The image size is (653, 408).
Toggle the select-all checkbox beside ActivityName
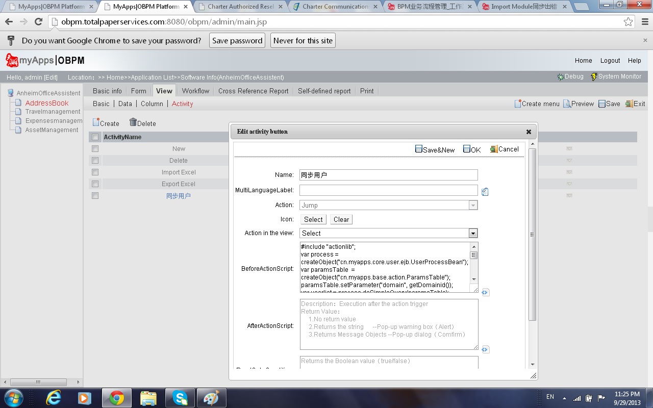95,137
